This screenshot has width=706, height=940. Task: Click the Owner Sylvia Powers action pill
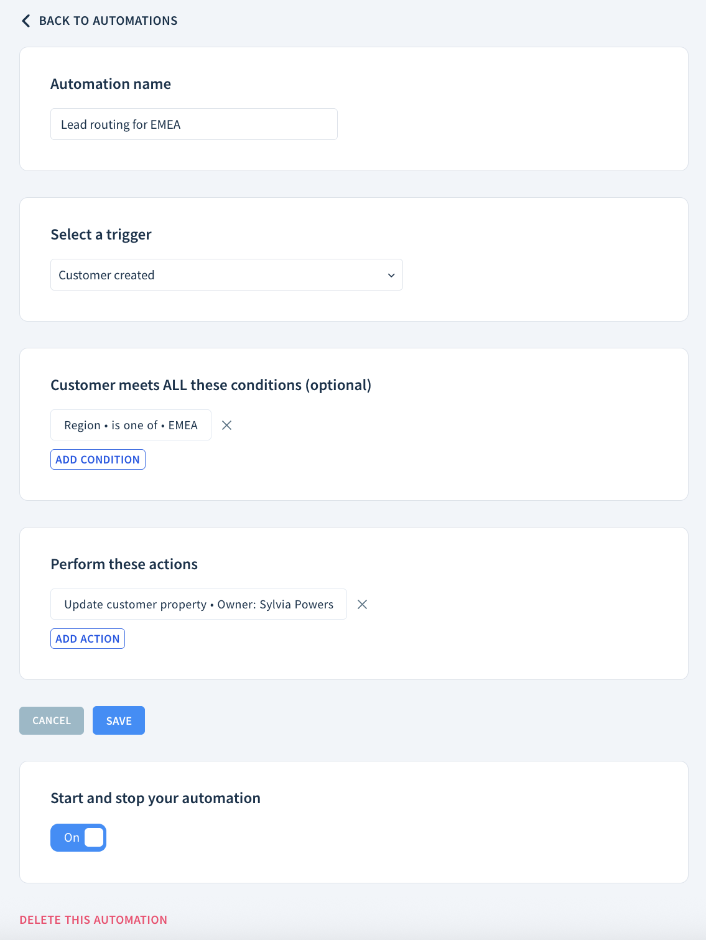(198, 604)
